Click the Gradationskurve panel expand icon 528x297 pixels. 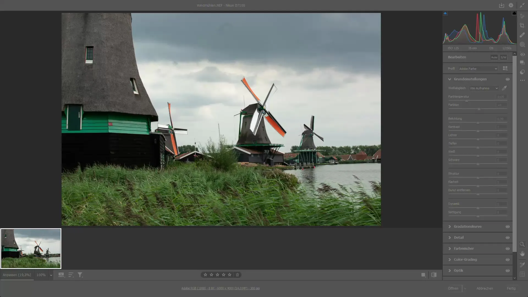coord(450,226)
